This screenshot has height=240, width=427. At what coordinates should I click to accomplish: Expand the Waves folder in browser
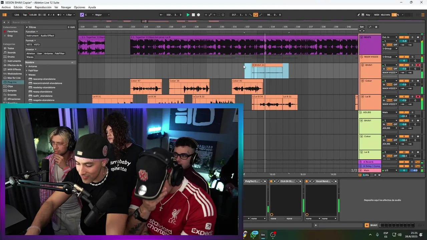[x=27, y=75]
